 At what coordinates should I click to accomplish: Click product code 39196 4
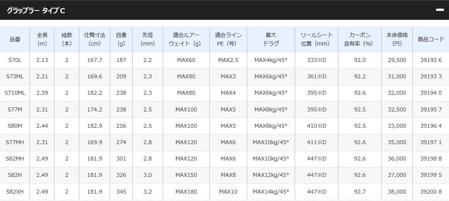(x=431, y=126)
